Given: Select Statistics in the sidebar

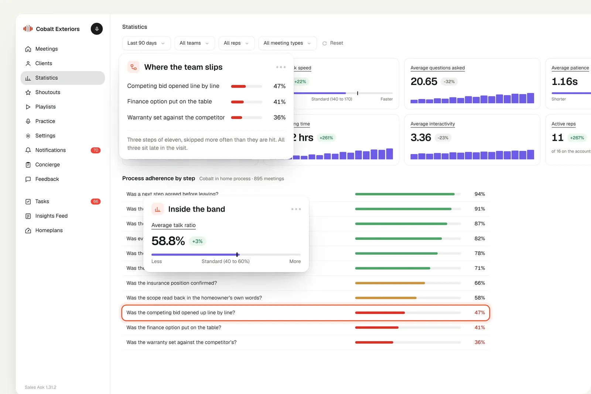Looking at the screenshot, I should 63,78.
